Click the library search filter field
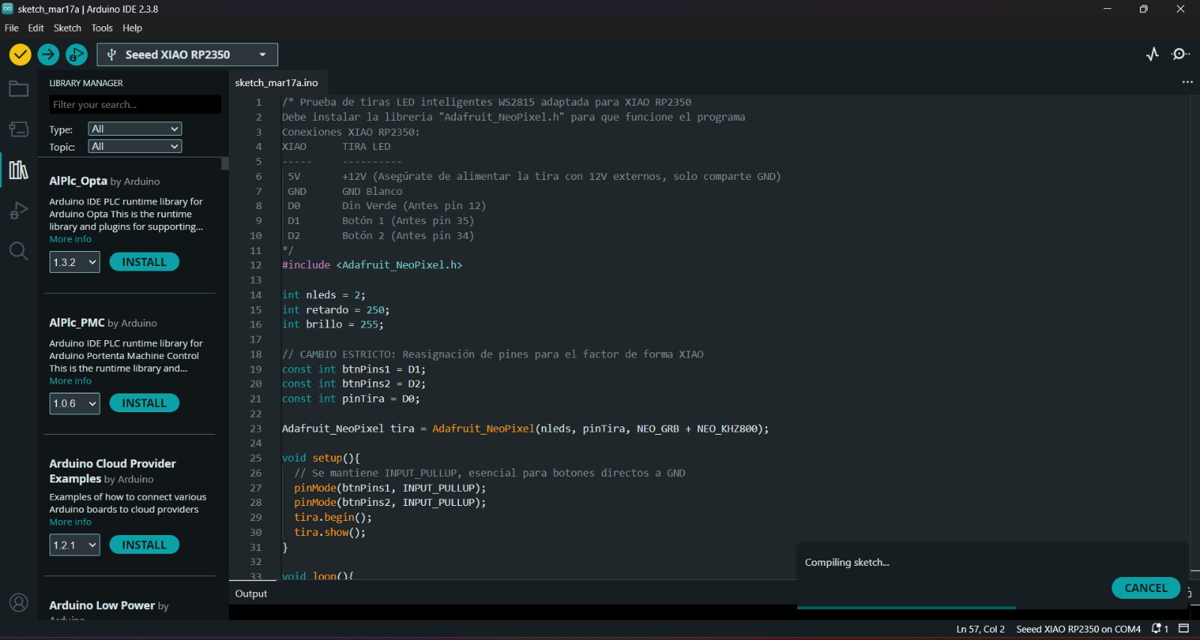The image size is (1200, 640). point(135,105)
